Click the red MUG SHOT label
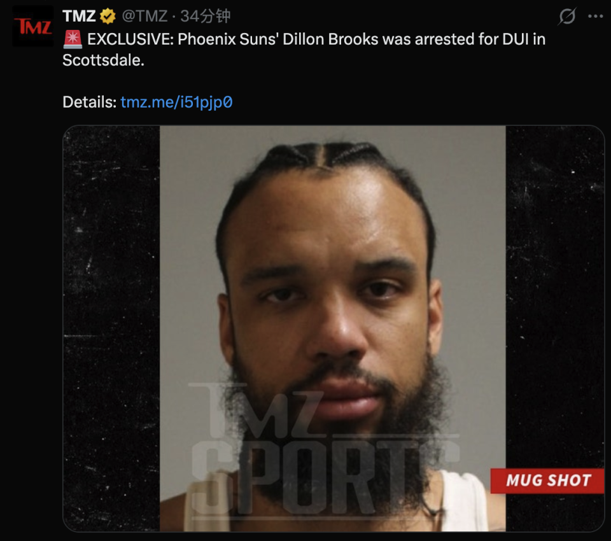 click(x=547, y=481)
